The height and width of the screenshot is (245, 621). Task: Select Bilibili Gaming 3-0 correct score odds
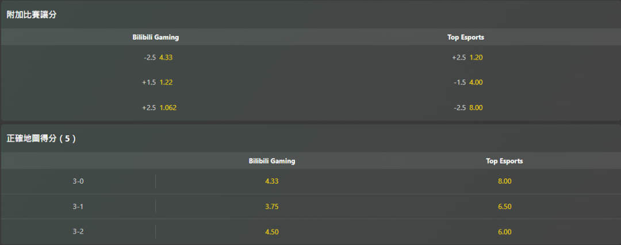click(x=272, y=181)
